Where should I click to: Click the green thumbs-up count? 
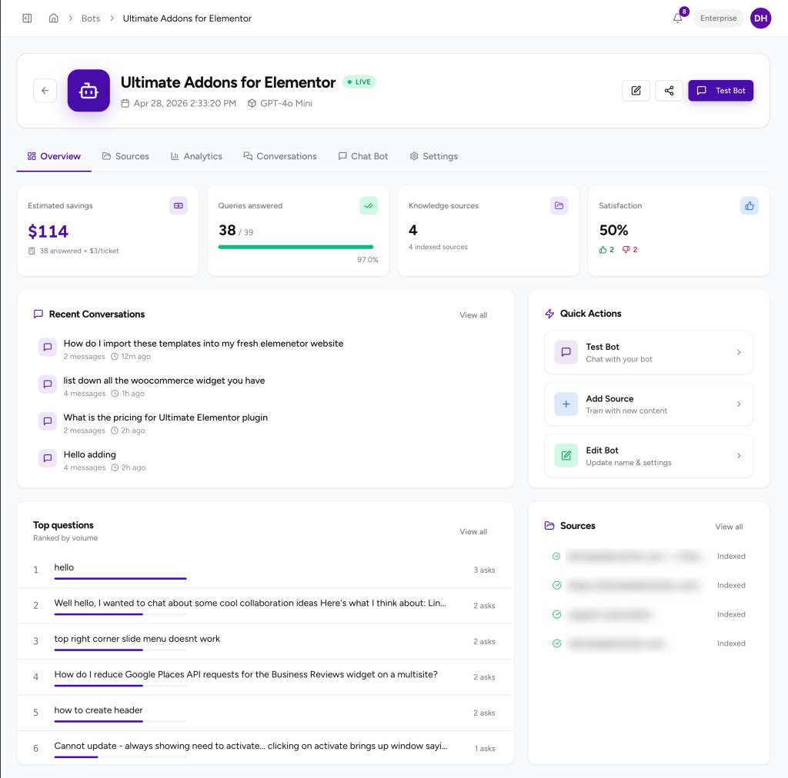point(606,249)
